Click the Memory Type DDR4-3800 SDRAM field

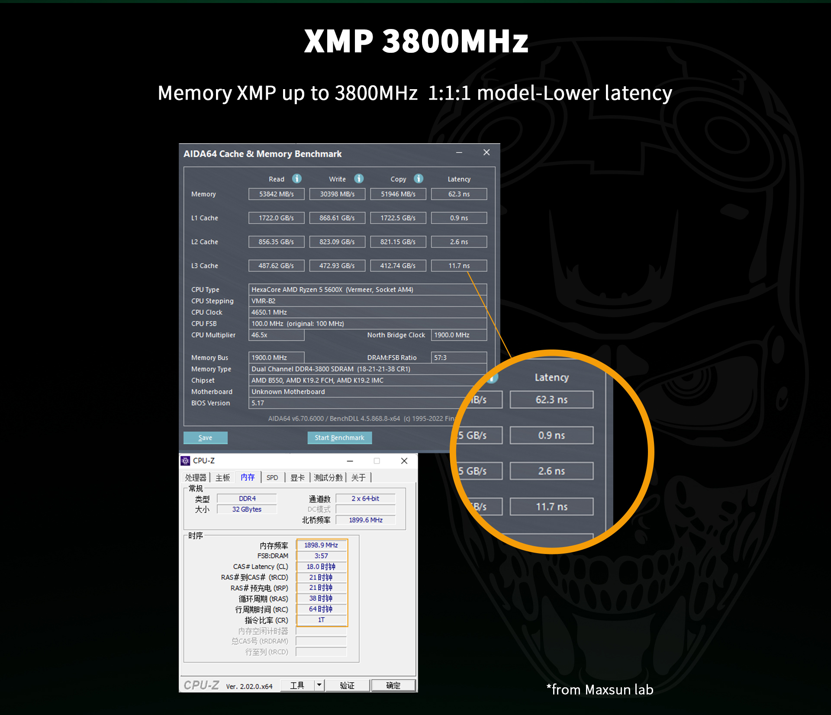tap(367, 369)
